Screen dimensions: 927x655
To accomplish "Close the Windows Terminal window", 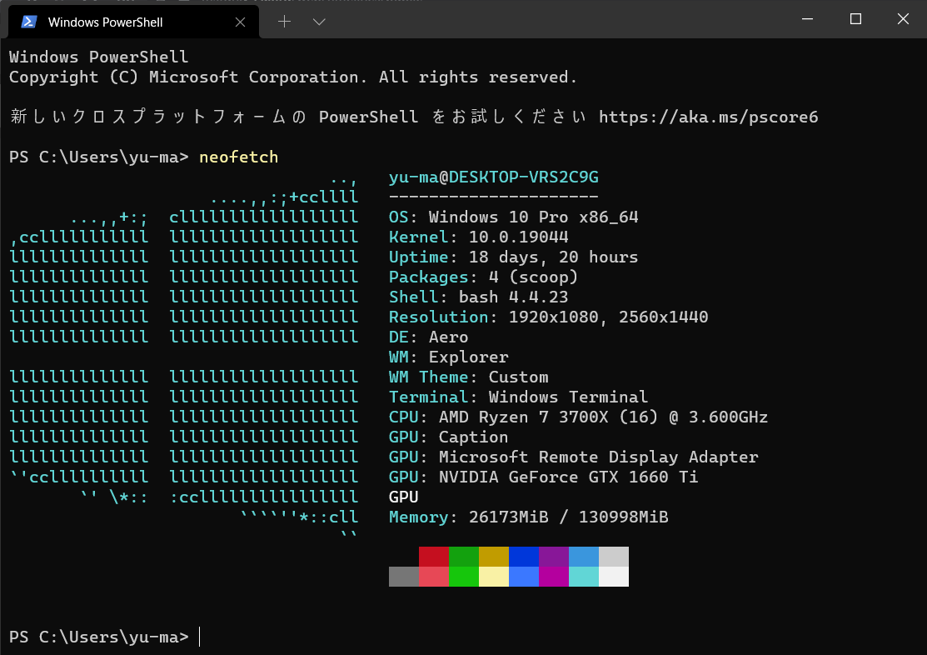I will tap(904, 19).
